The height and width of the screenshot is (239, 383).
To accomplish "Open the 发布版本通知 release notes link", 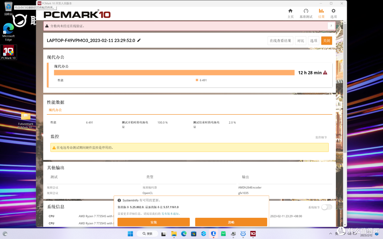I will 171,214.
